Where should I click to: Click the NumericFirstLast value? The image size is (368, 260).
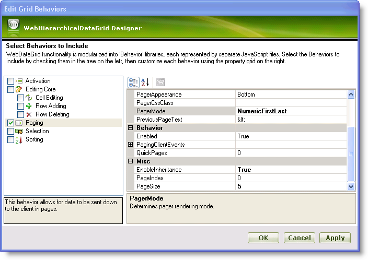pyautogui.click(x=262, y=111)
